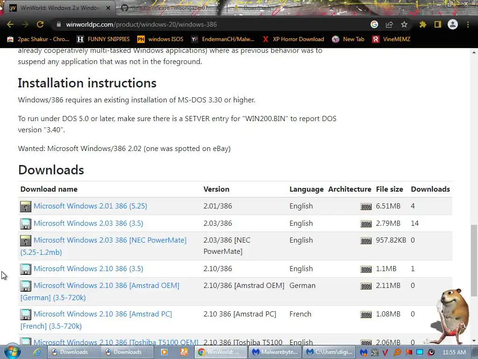
Task: Launch Internet Explorer from taskbar
Action: (37, 352)
